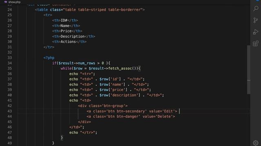This screenshot has height=146, width=261.
Task: Click the $row['name'] expression
Action: 112,84
